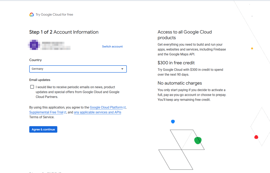Click the No automatic charges heading
Image resolution: width=270 pixels, height=173 pixels.
point(180,83)
